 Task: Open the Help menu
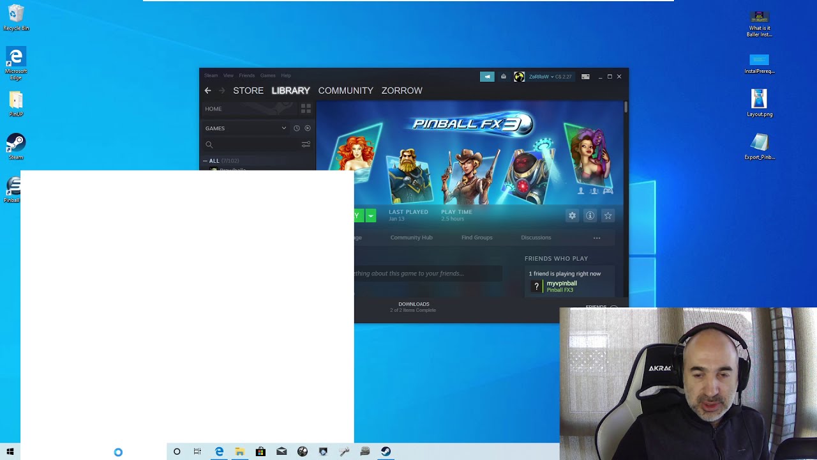[x=286, y=75]
